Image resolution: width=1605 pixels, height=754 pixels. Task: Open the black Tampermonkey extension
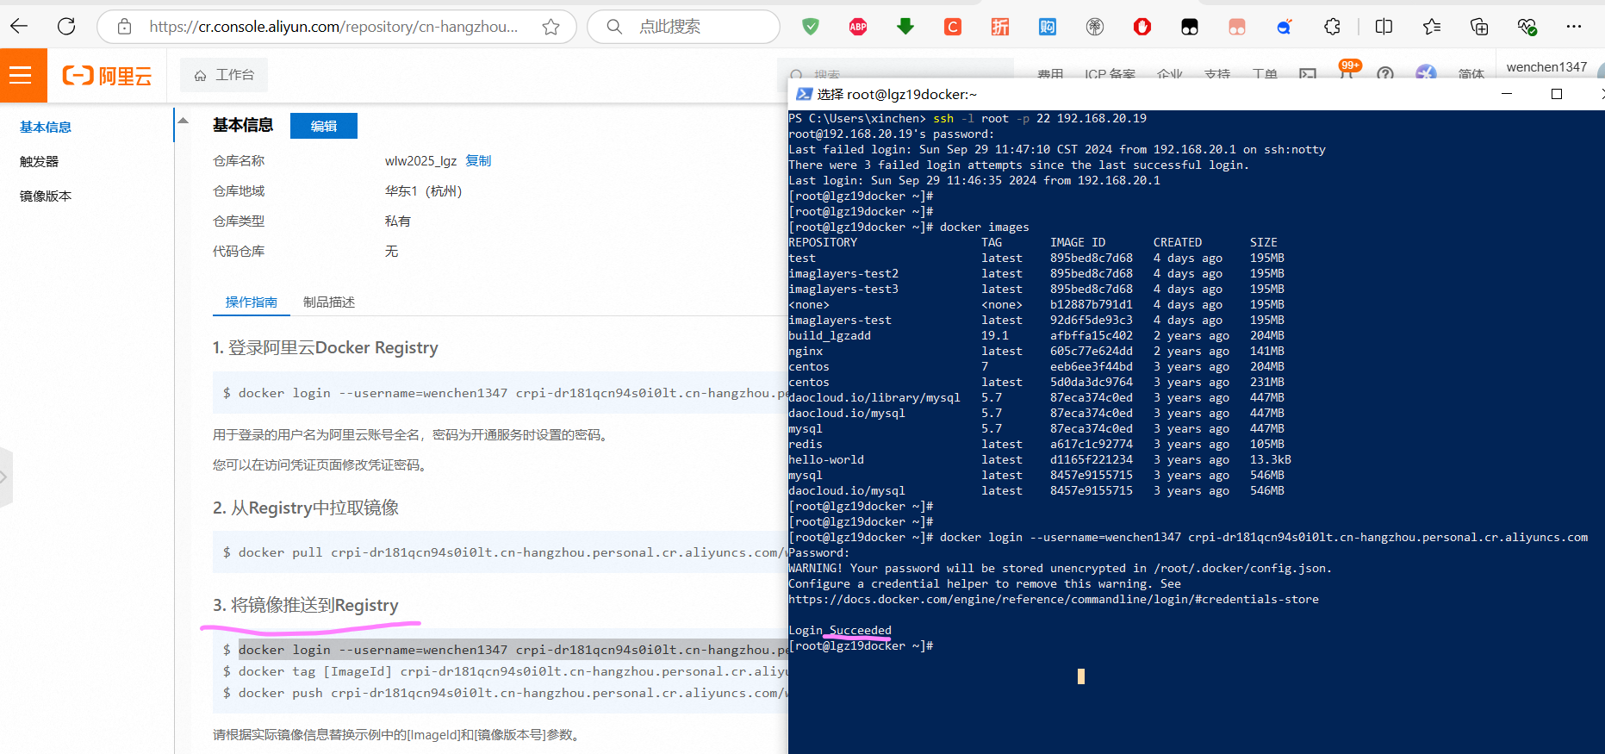coord(1190,27)
